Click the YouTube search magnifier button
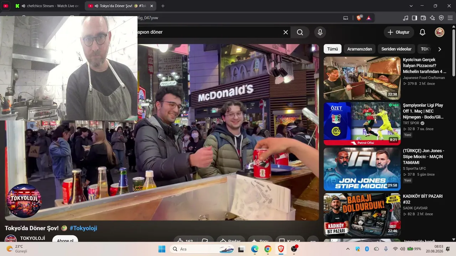This screenshot has height=256, width=456. click(300, 32)
